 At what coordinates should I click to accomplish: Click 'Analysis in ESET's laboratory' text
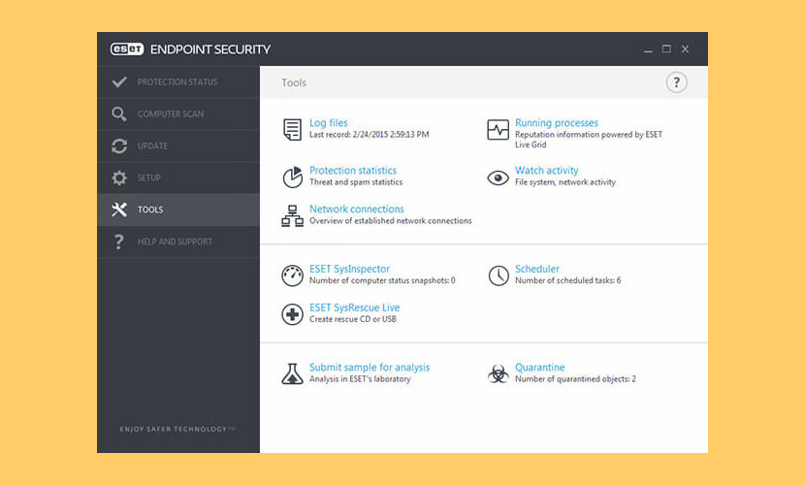(360, 379)
